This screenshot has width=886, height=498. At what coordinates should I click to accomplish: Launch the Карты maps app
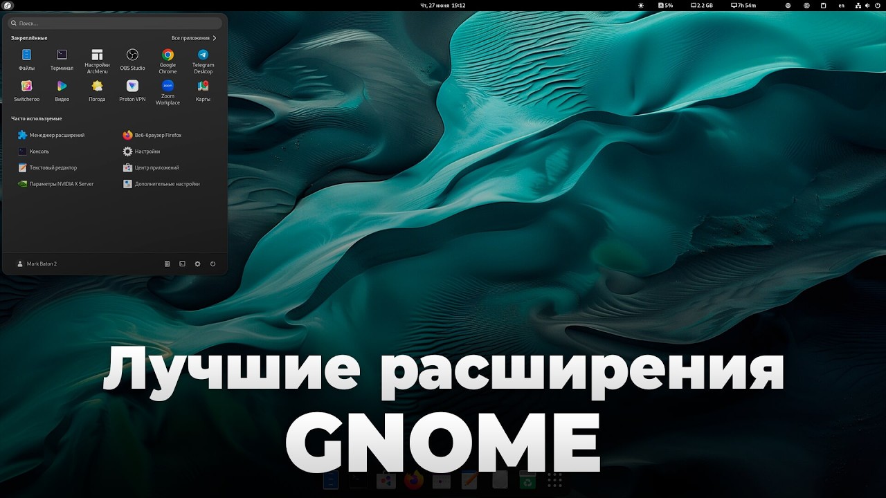[203, 91]
